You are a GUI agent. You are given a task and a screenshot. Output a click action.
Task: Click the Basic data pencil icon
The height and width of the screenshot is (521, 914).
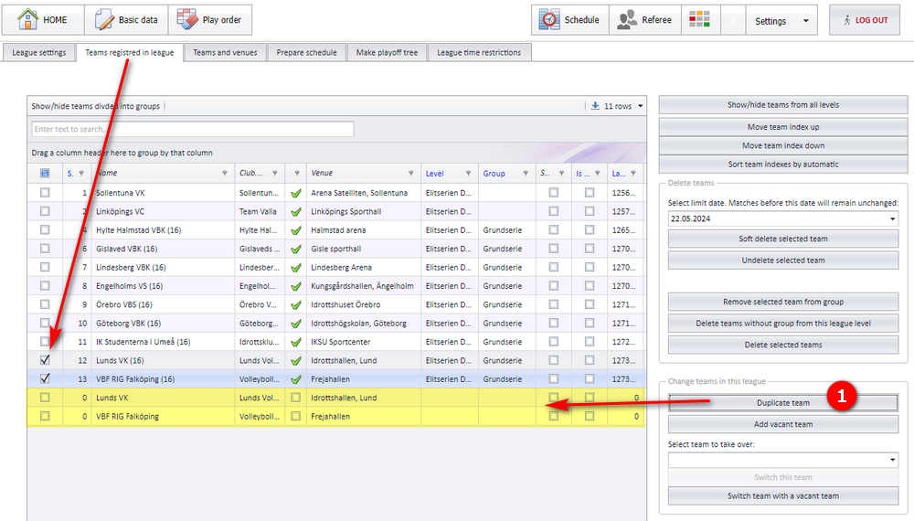click(104, 20)
